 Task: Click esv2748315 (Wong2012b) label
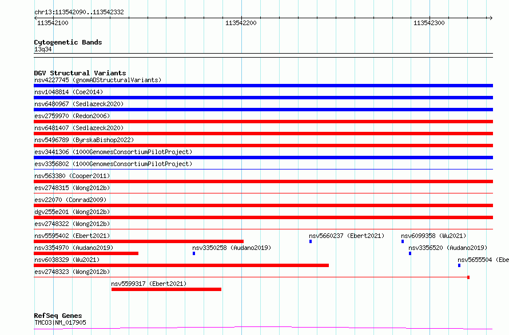click(72, 188)
